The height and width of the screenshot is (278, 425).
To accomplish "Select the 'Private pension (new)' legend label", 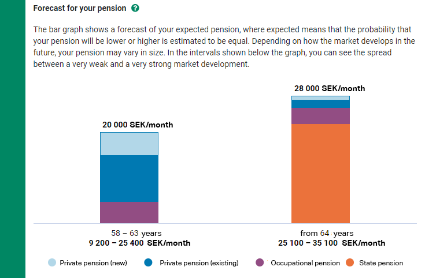I will tap(93, 263).
